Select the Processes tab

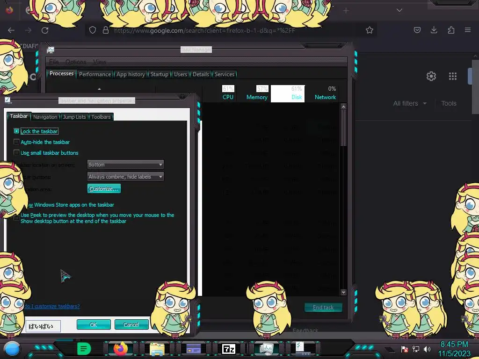pyautogui.click(x=61, y=73)
